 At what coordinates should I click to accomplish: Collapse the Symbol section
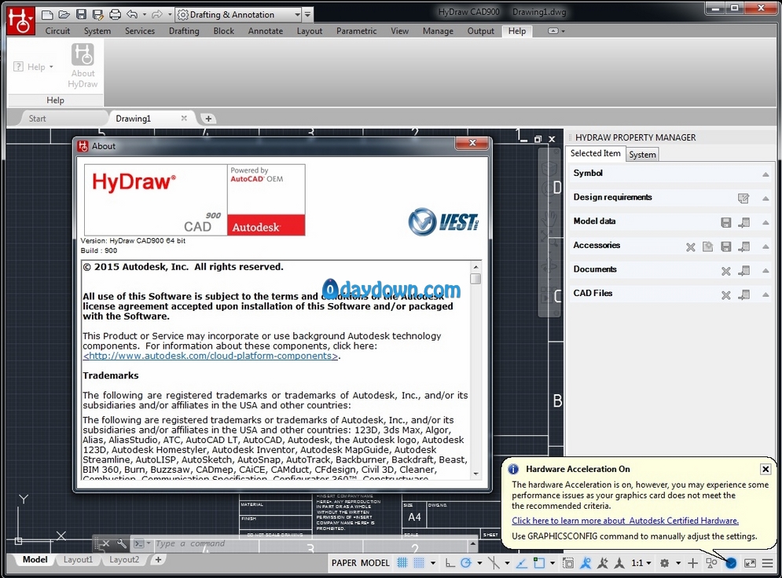click(x=765, y=174)
